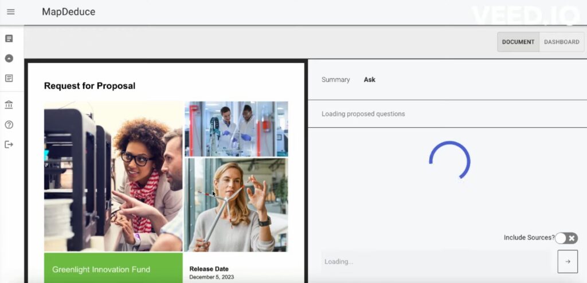Open the notes page icon in the sidebar
The height and width of the screenshot is (283, 587).
point(9,78)
